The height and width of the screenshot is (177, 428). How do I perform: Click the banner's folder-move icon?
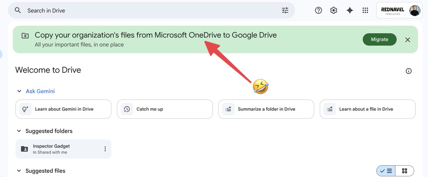click(25, 36)
